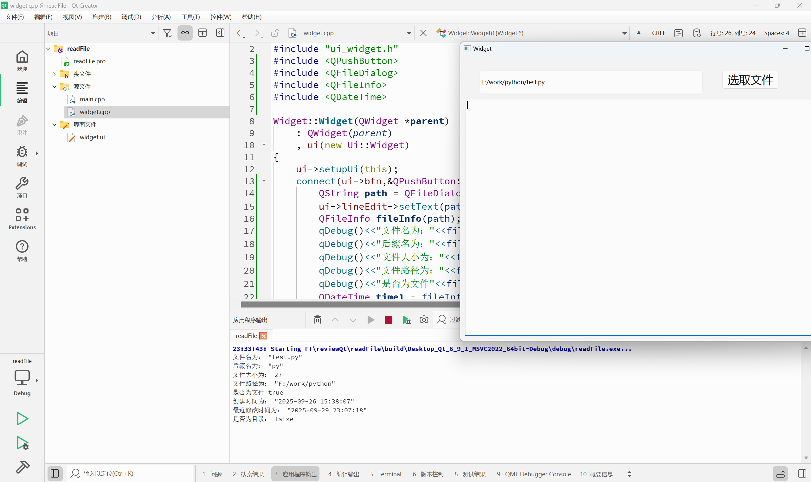Start debugging with the run-debug icon in sidebar
The height and width of the screenshot is (482, 811).
coord(22,443)
